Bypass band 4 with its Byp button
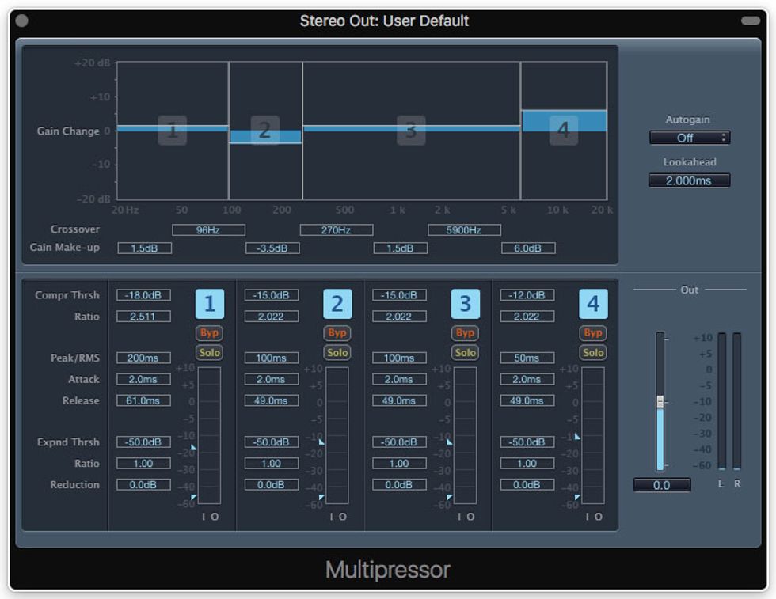Screen dimensions: 776x599 pos(593,333)
